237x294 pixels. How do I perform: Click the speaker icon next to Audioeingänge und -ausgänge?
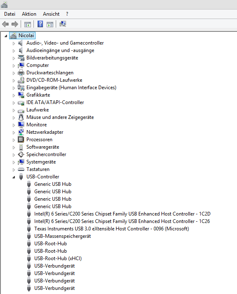click(x=21, y=50)
